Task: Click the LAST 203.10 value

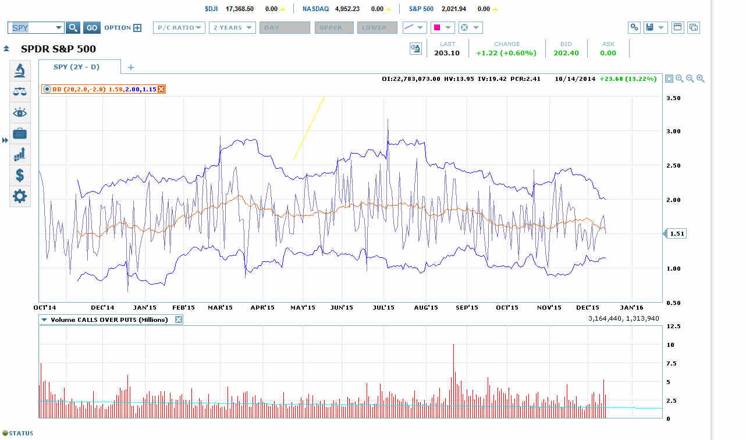Action: click(447, 53)
